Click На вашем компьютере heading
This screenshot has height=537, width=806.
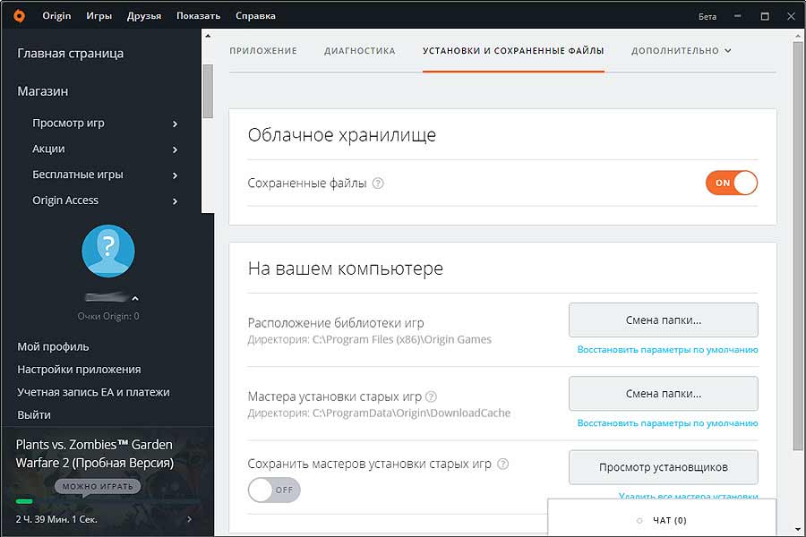click(x=346, y=268)
